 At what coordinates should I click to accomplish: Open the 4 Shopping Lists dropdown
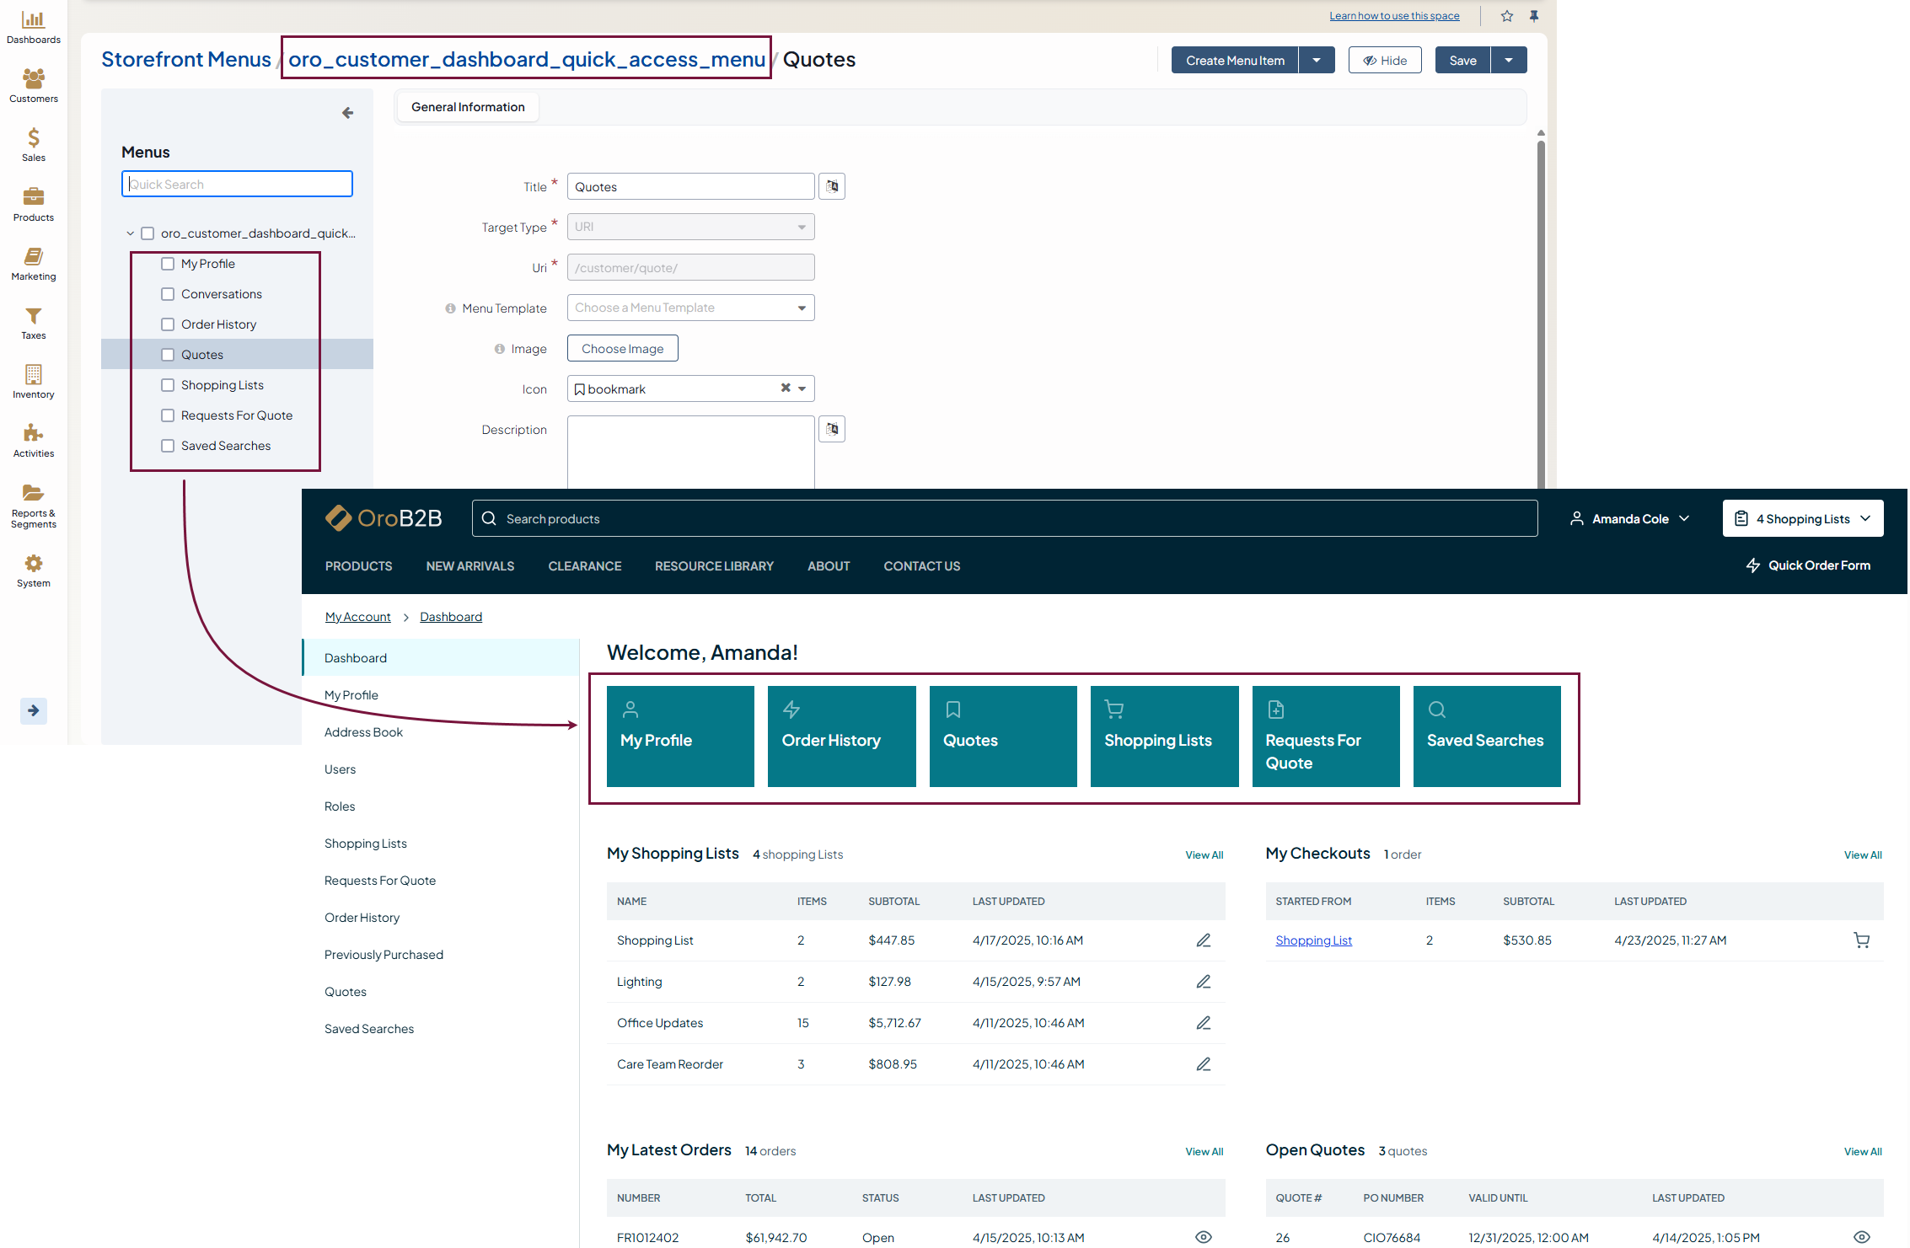point(1802,519)
